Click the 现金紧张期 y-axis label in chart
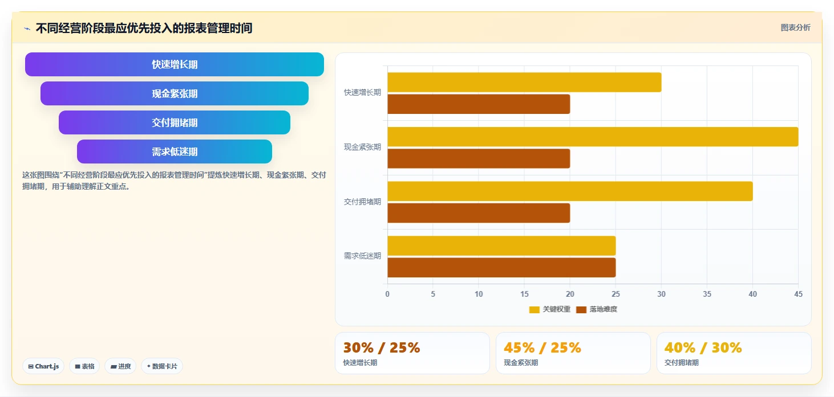Image resolution: width=834 pixels, height=397 pixels. click(x=362, y=147)
